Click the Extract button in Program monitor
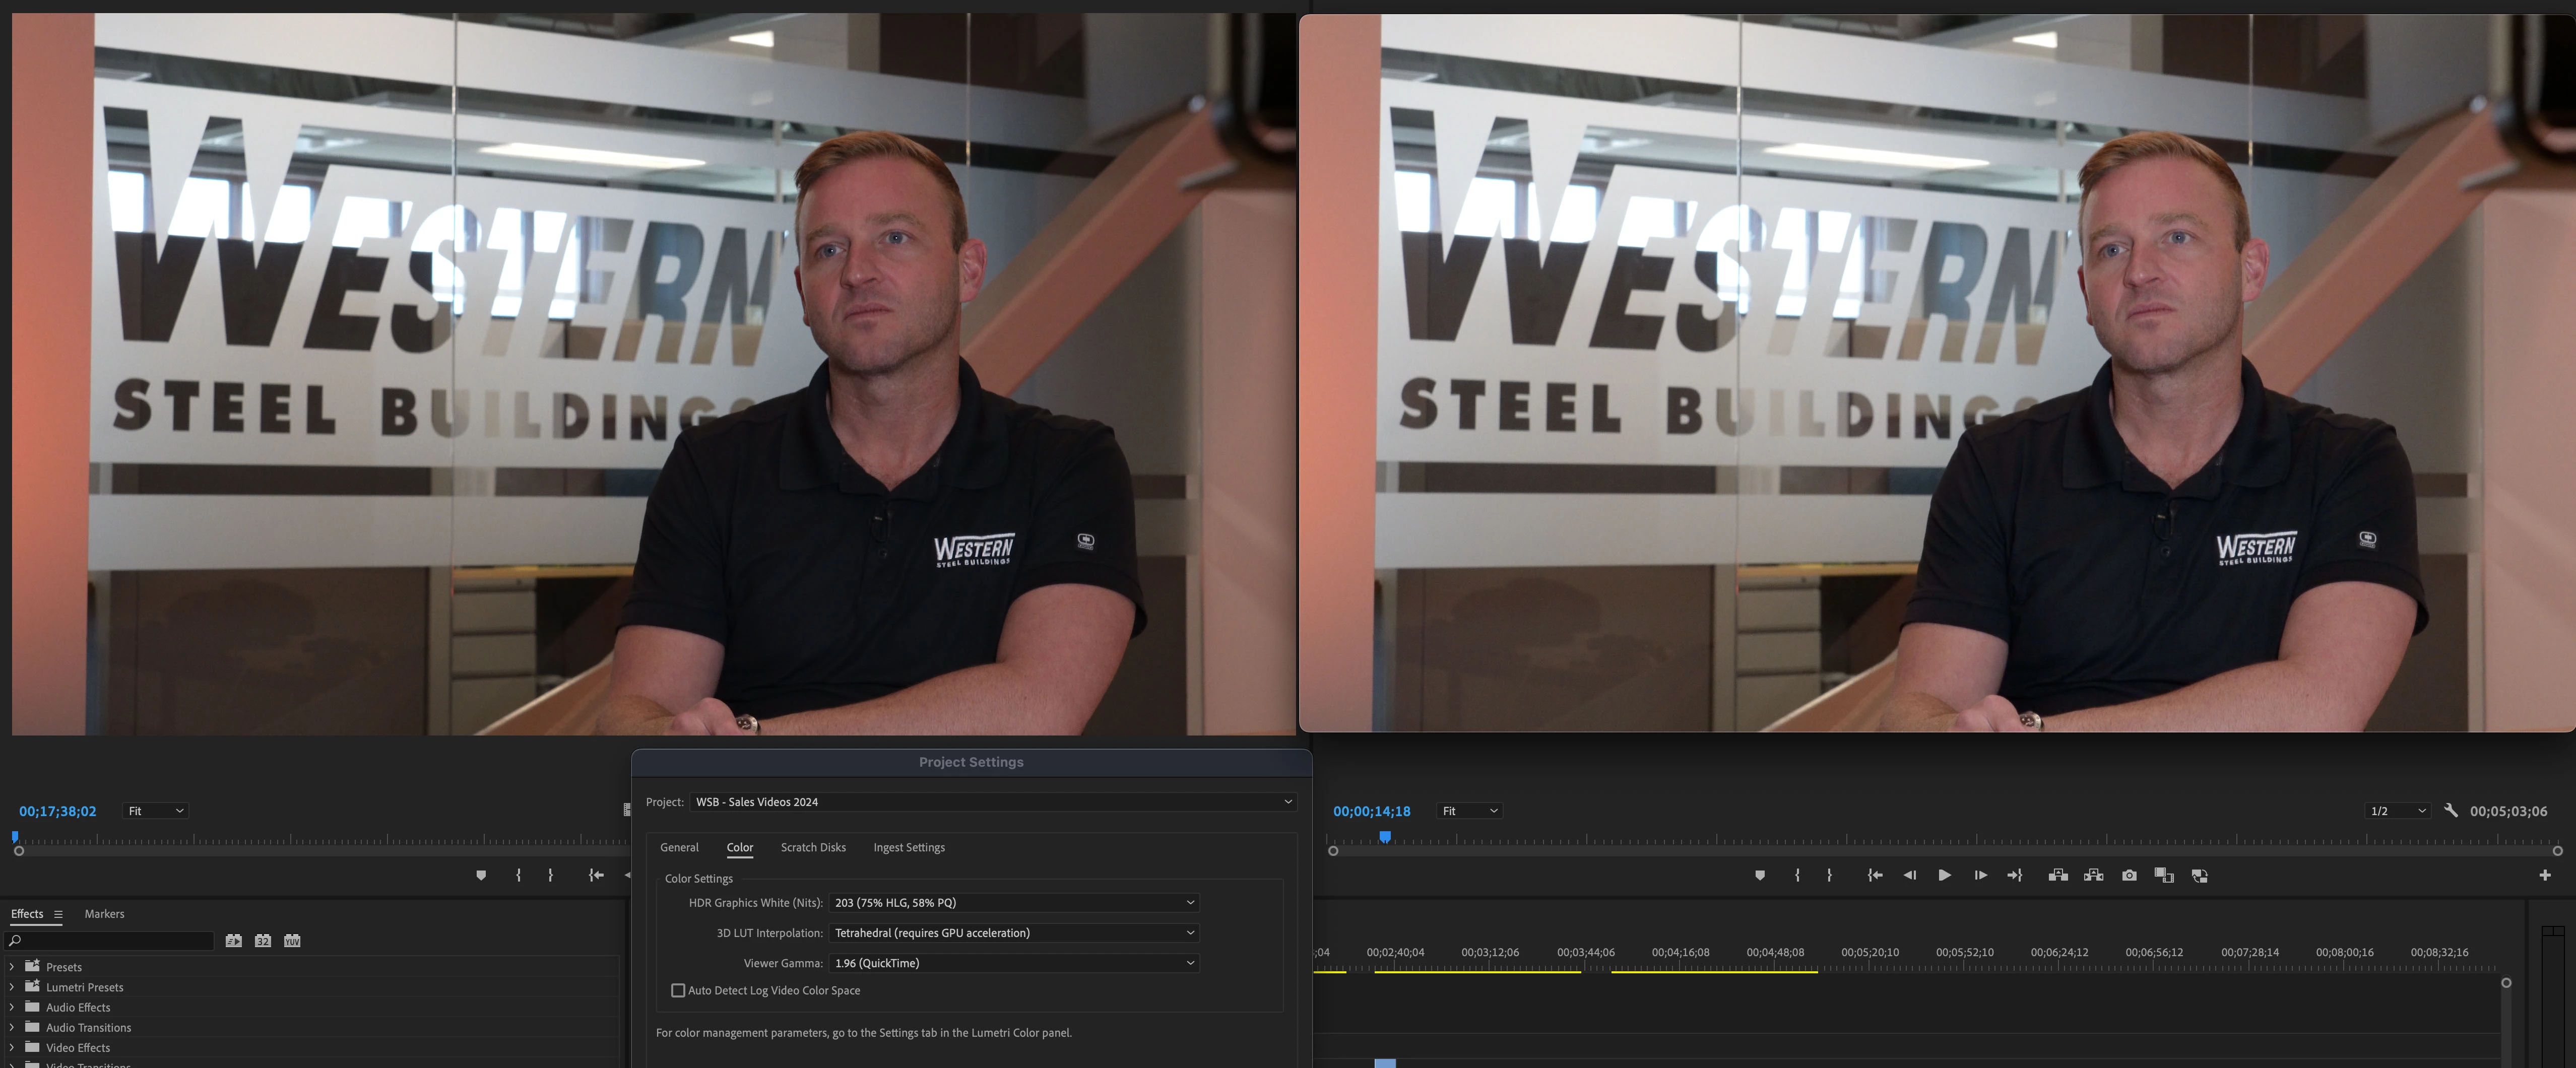Image resolution: width=2576 pixels, height=1068 pixels. pos(2093,875)
